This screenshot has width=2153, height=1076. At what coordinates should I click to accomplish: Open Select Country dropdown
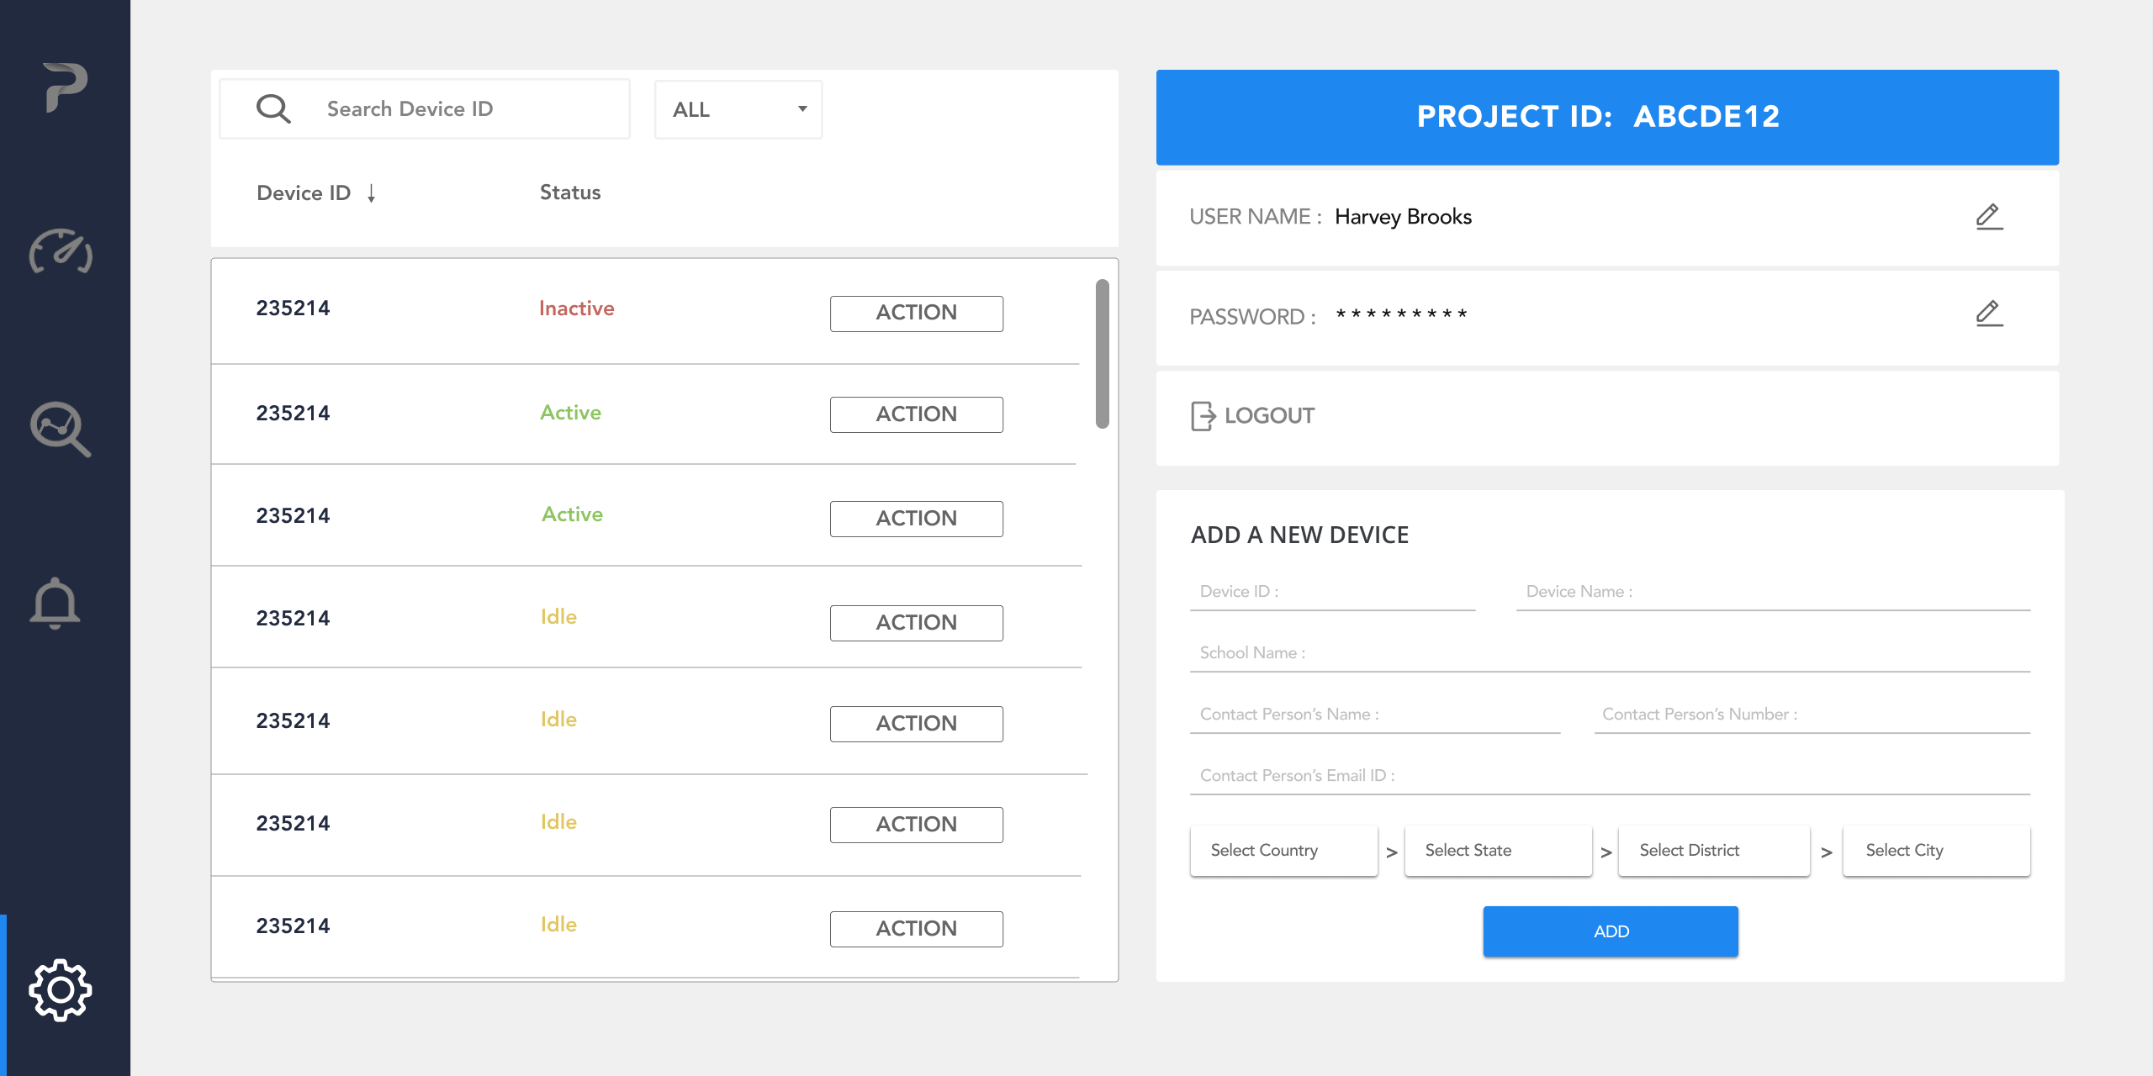click(x=1283, y=851)
